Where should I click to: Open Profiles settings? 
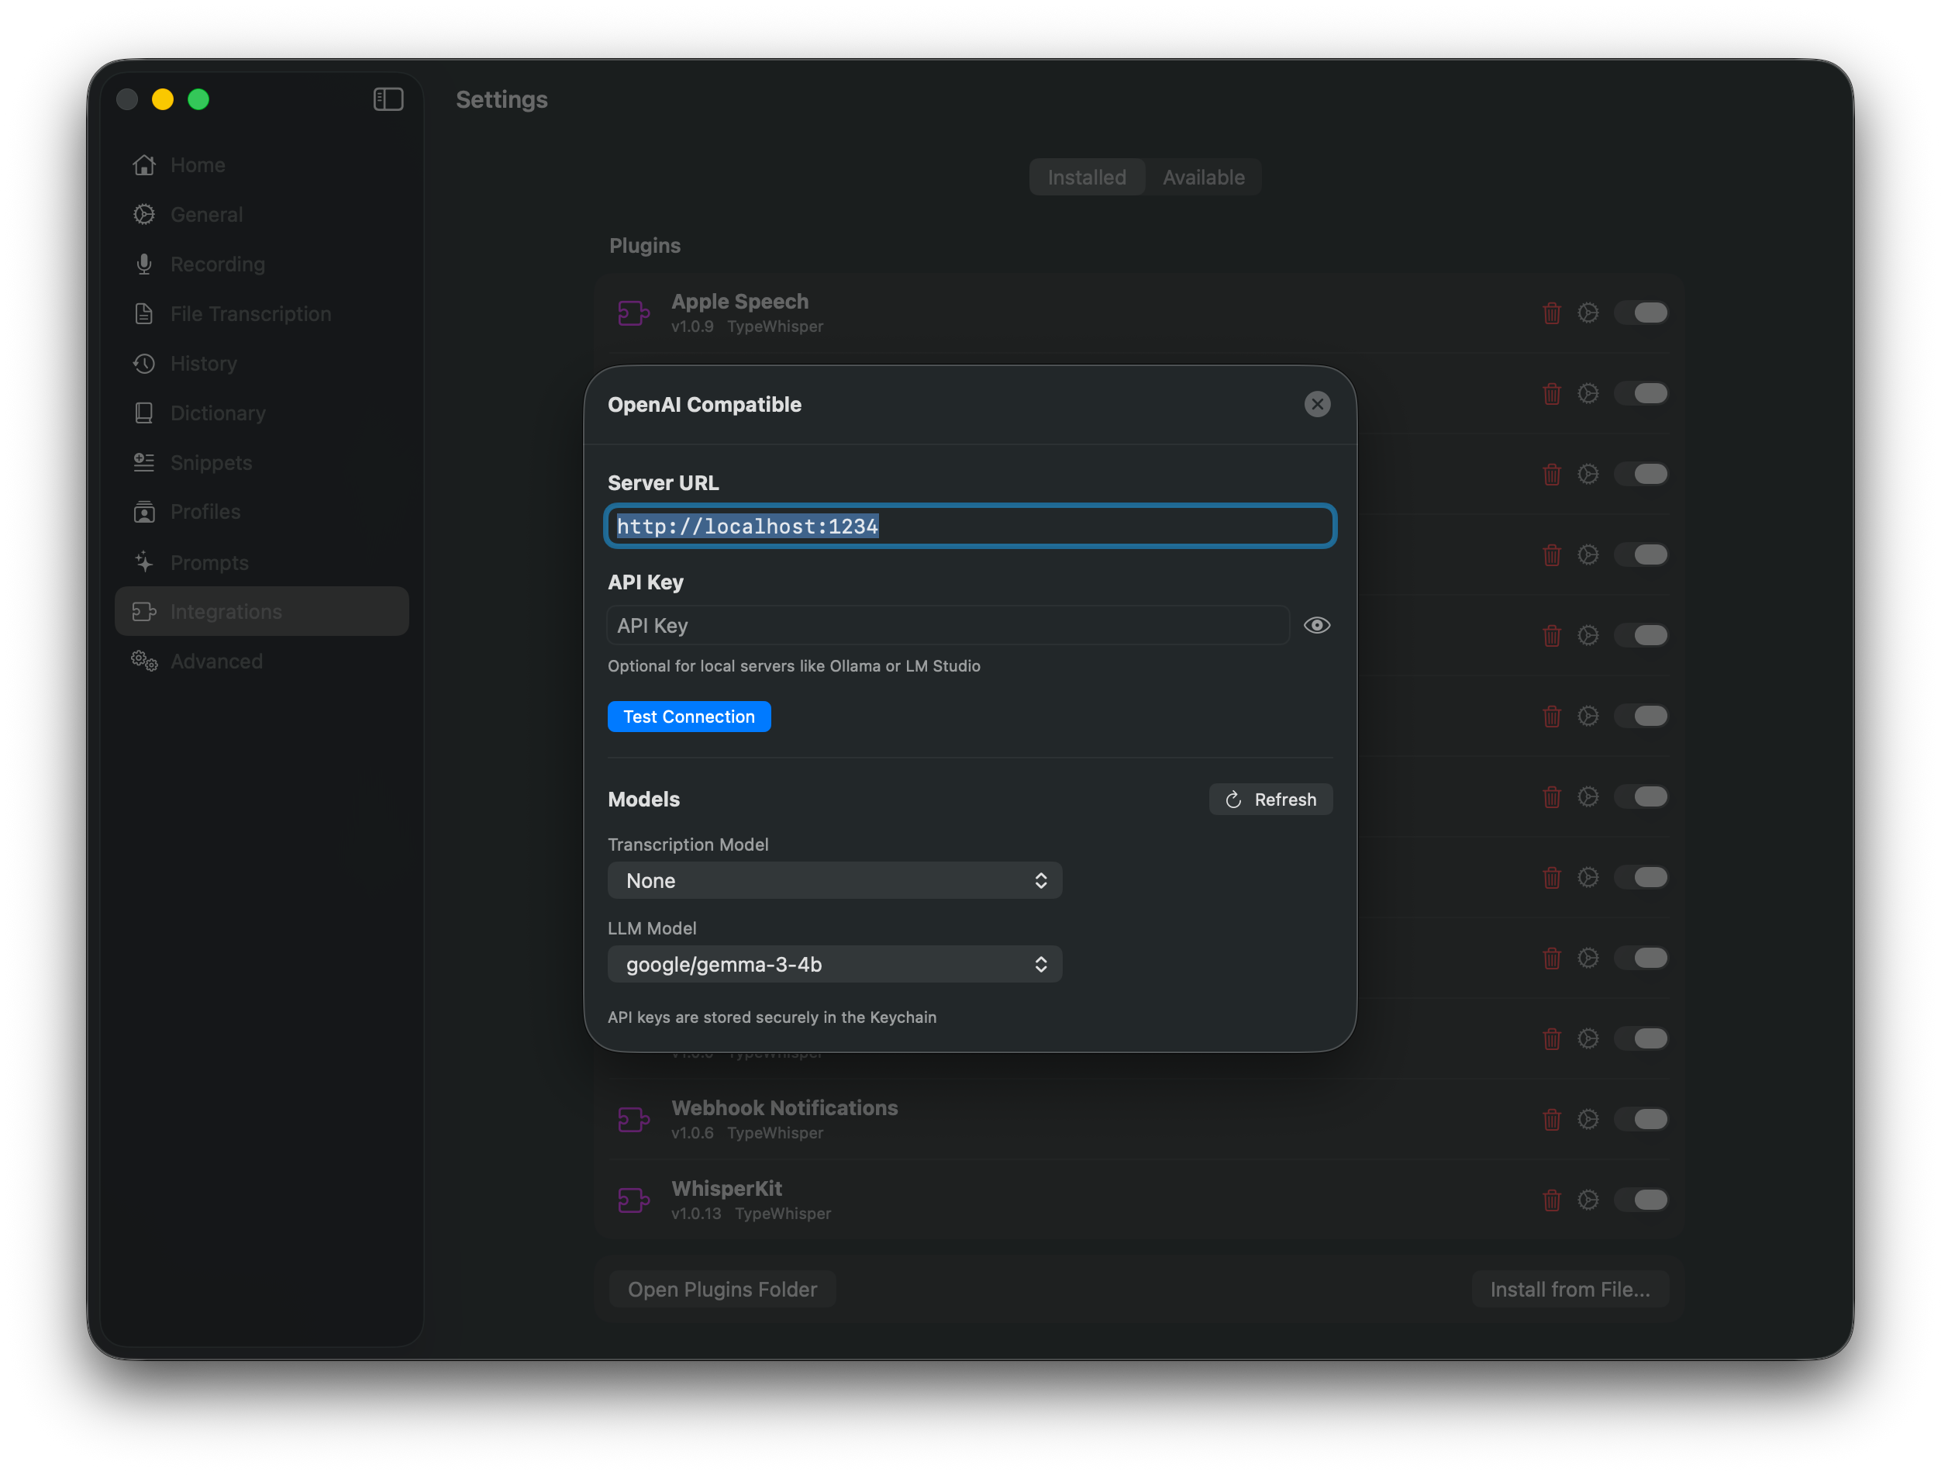[x=205, y=512]
